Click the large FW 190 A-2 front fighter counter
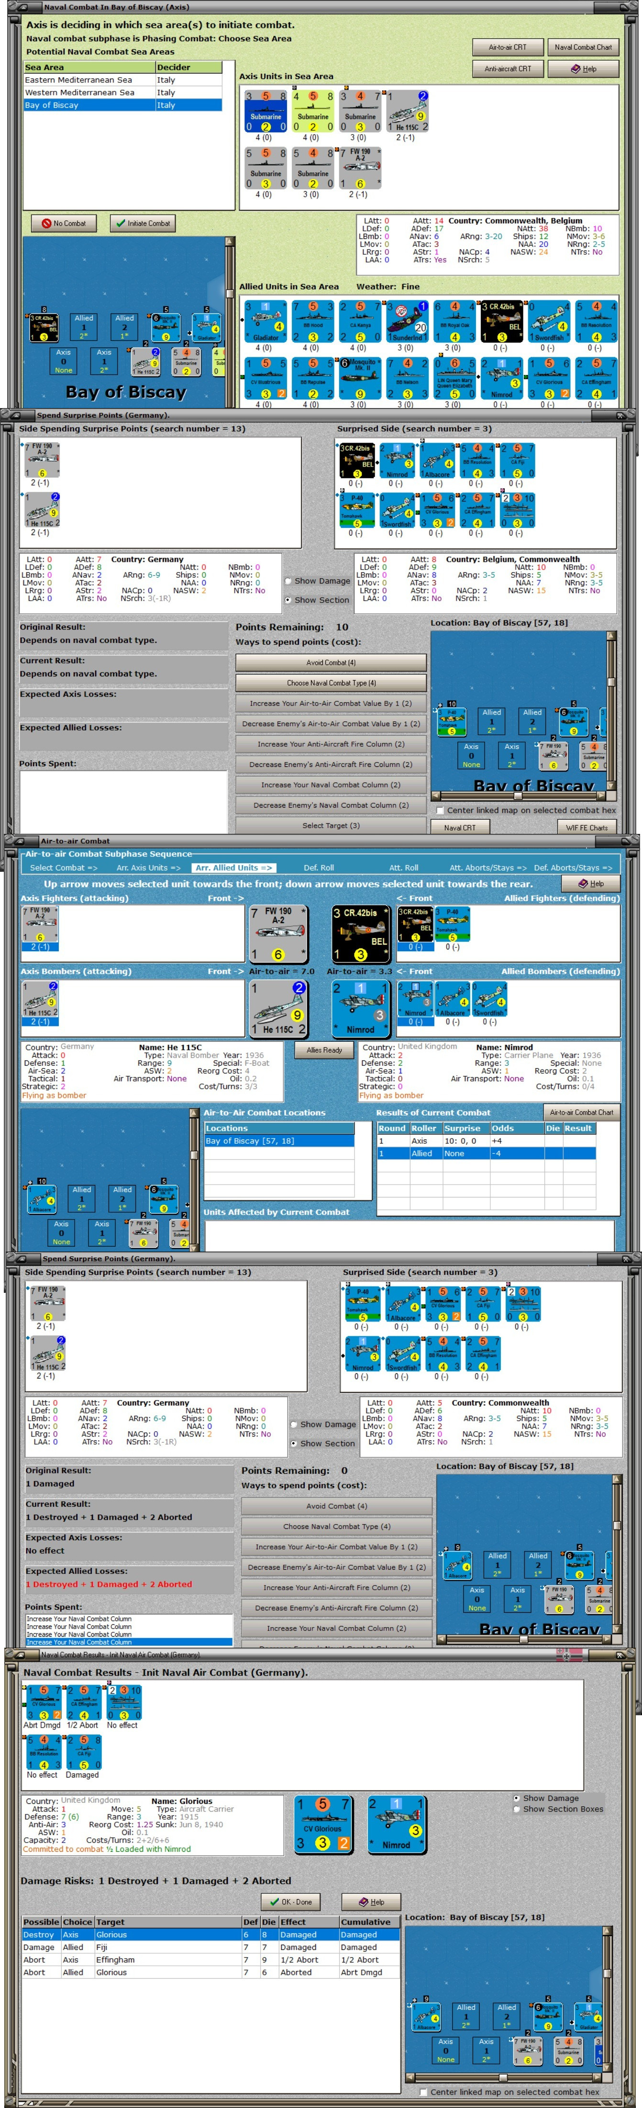Viewport: 642px width, 2108px height. pos(278,934)
